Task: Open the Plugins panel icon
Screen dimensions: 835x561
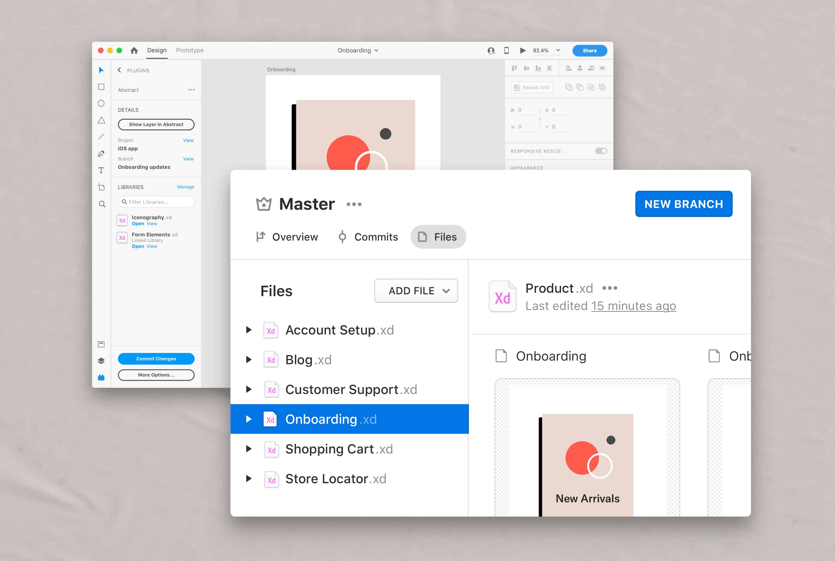Action: pyautogui.click(x=101, y=378)
